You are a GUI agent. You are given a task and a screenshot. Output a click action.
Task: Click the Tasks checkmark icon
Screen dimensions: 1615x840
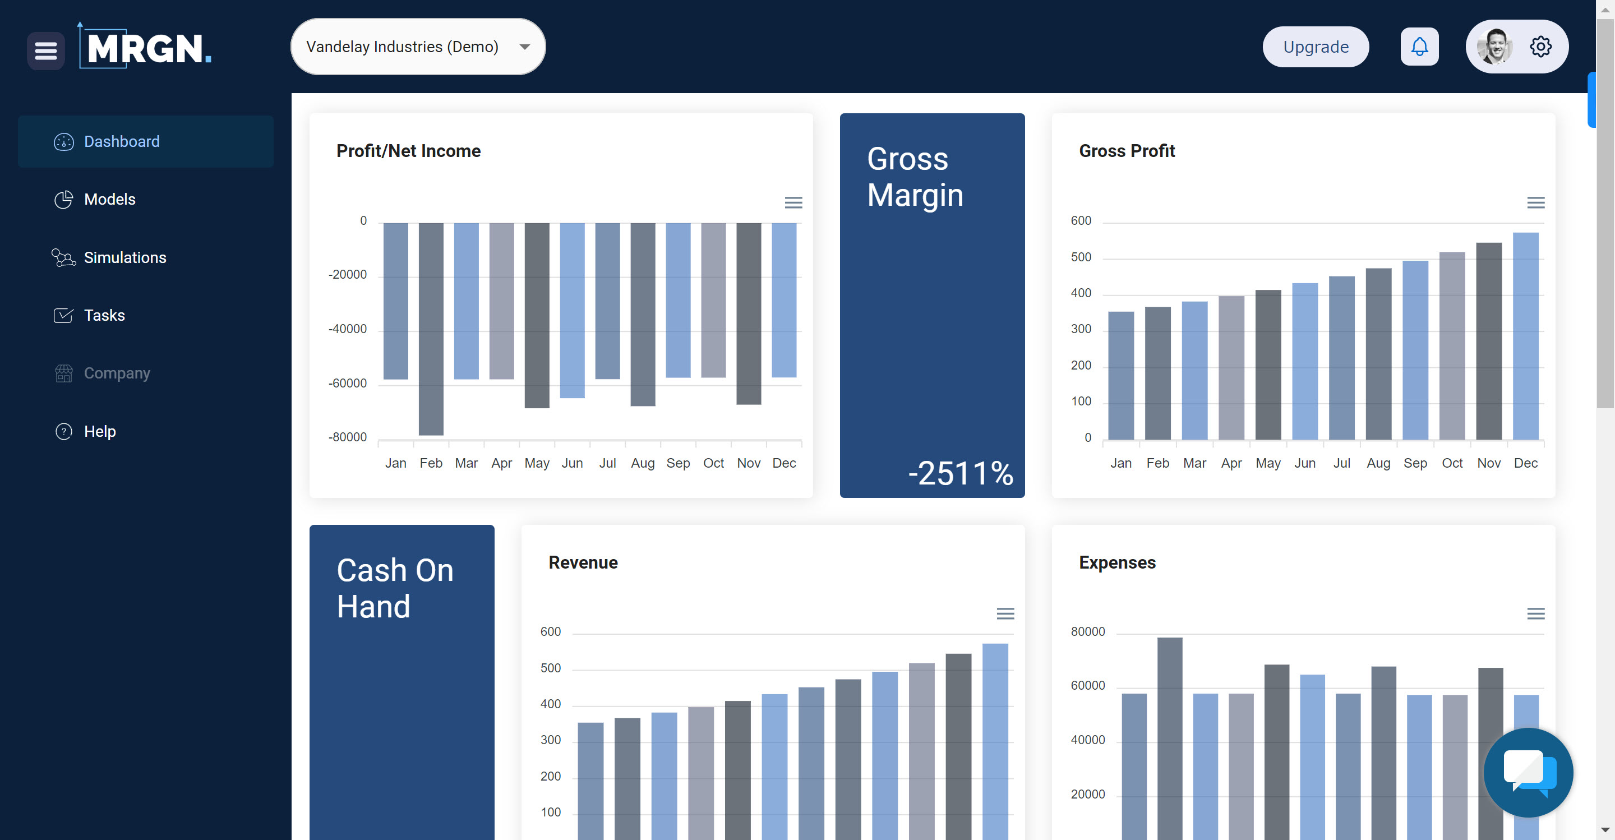63,315
